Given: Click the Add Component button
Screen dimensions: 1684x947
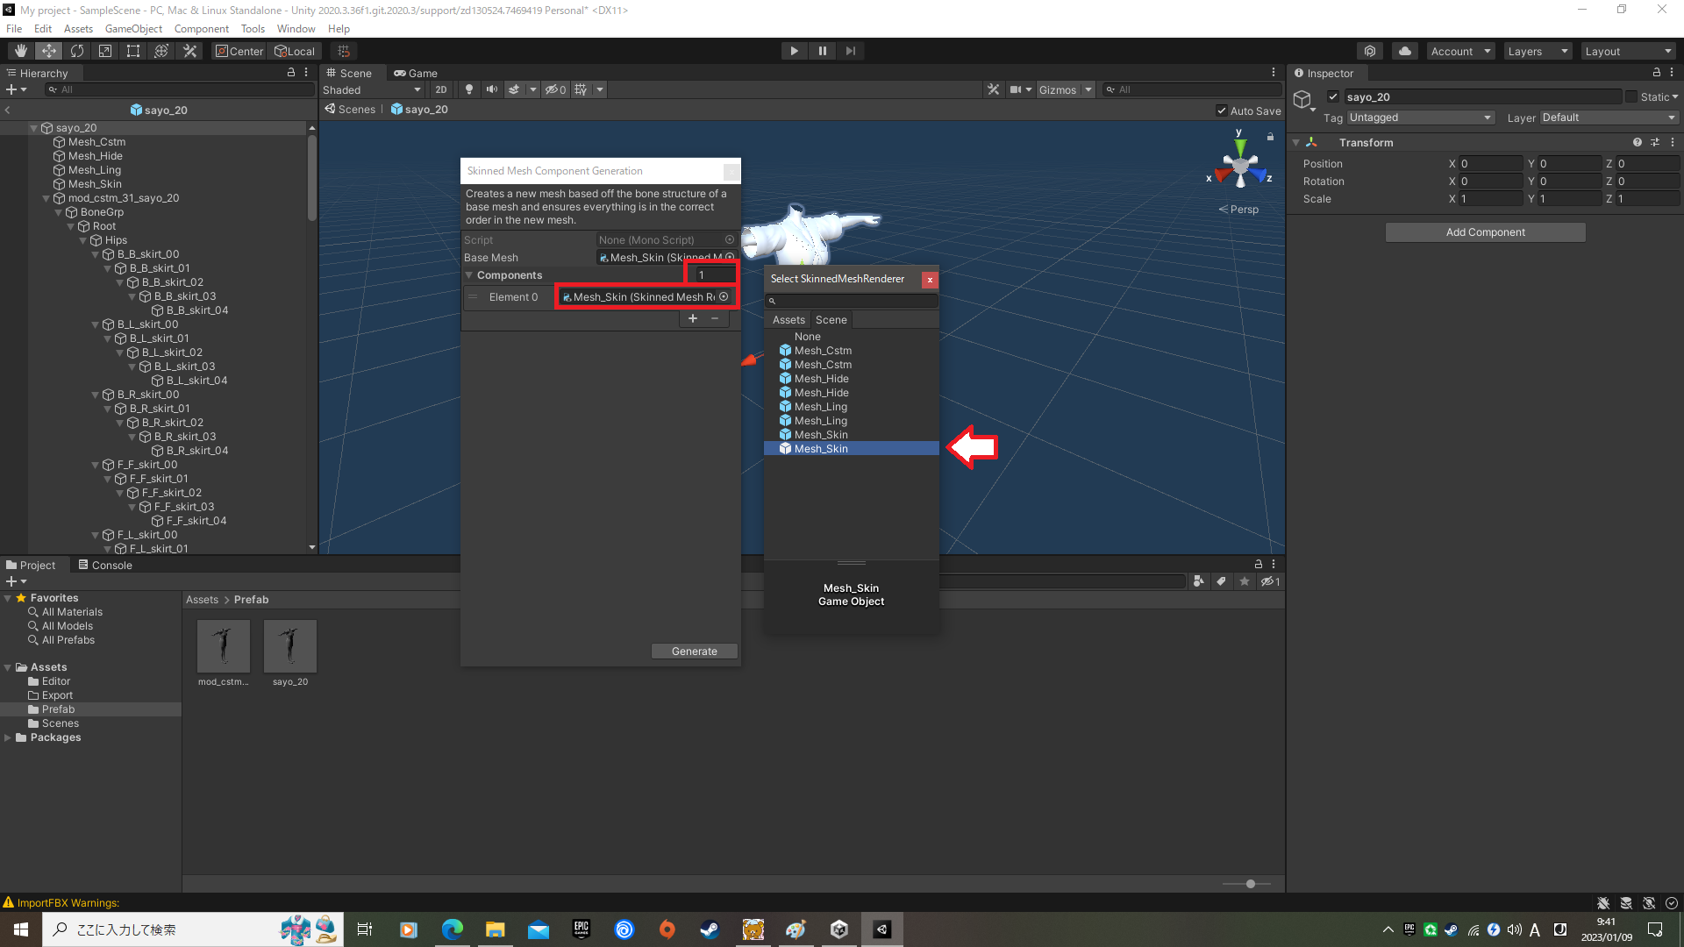Looking at the screenshot, I should 1486,232.
